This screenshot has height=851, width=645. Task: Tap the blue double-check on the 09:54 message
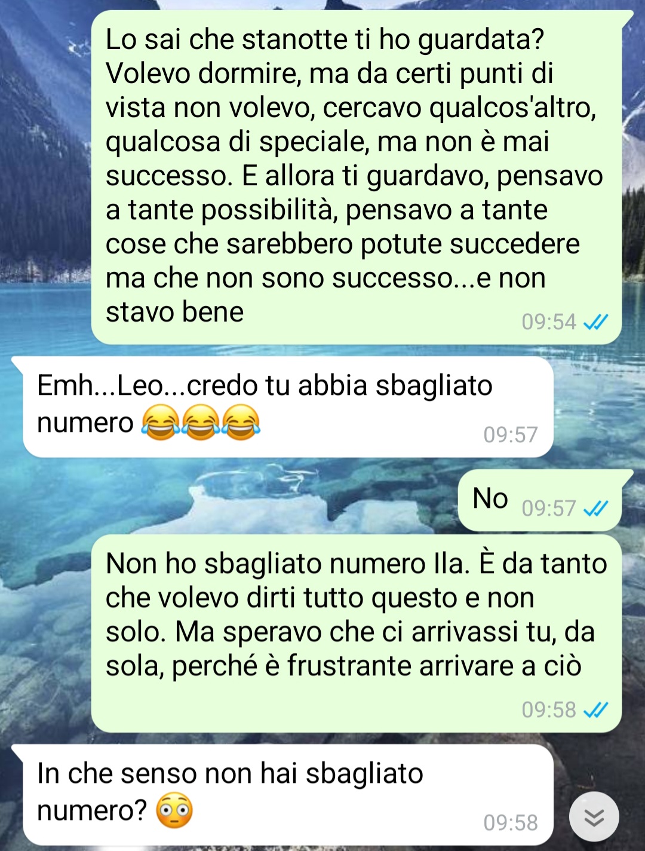[595, 322]
